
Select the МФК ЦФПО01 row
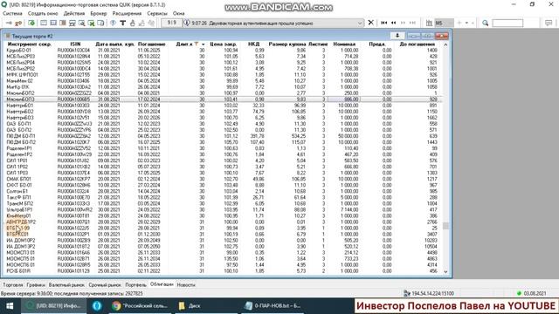pyautogui.click(x=223, y=75)
